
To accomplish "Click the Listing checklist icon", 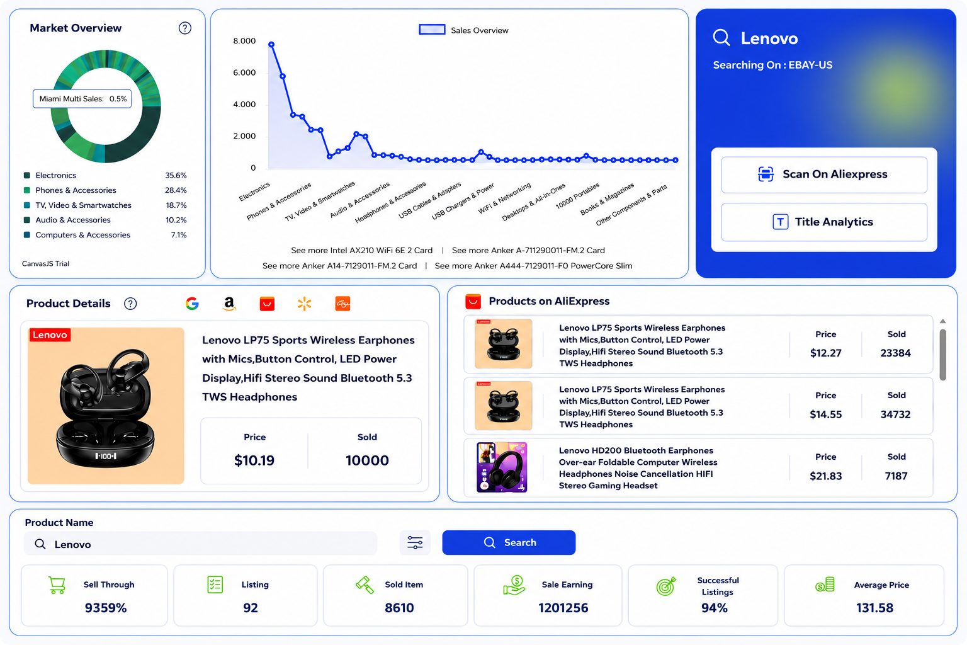I will click(x=215, y=585).
